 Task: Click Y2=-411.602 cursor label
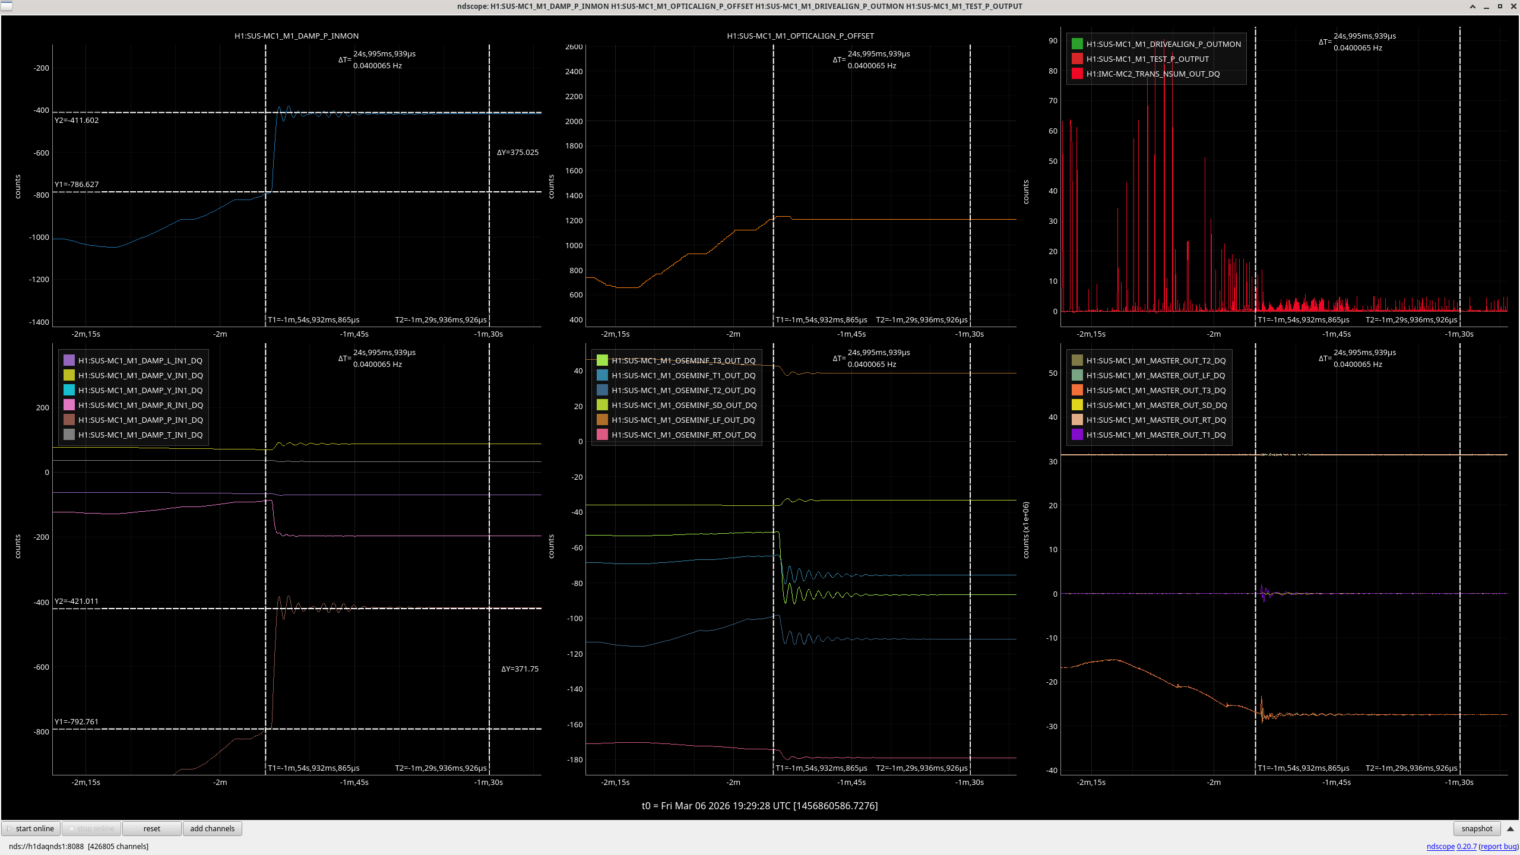tap(77, 120)
